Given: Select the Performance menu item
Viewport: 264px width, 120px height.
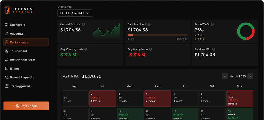Looking at the screenshot, I should pyautogui.click(x=26, y=42).
